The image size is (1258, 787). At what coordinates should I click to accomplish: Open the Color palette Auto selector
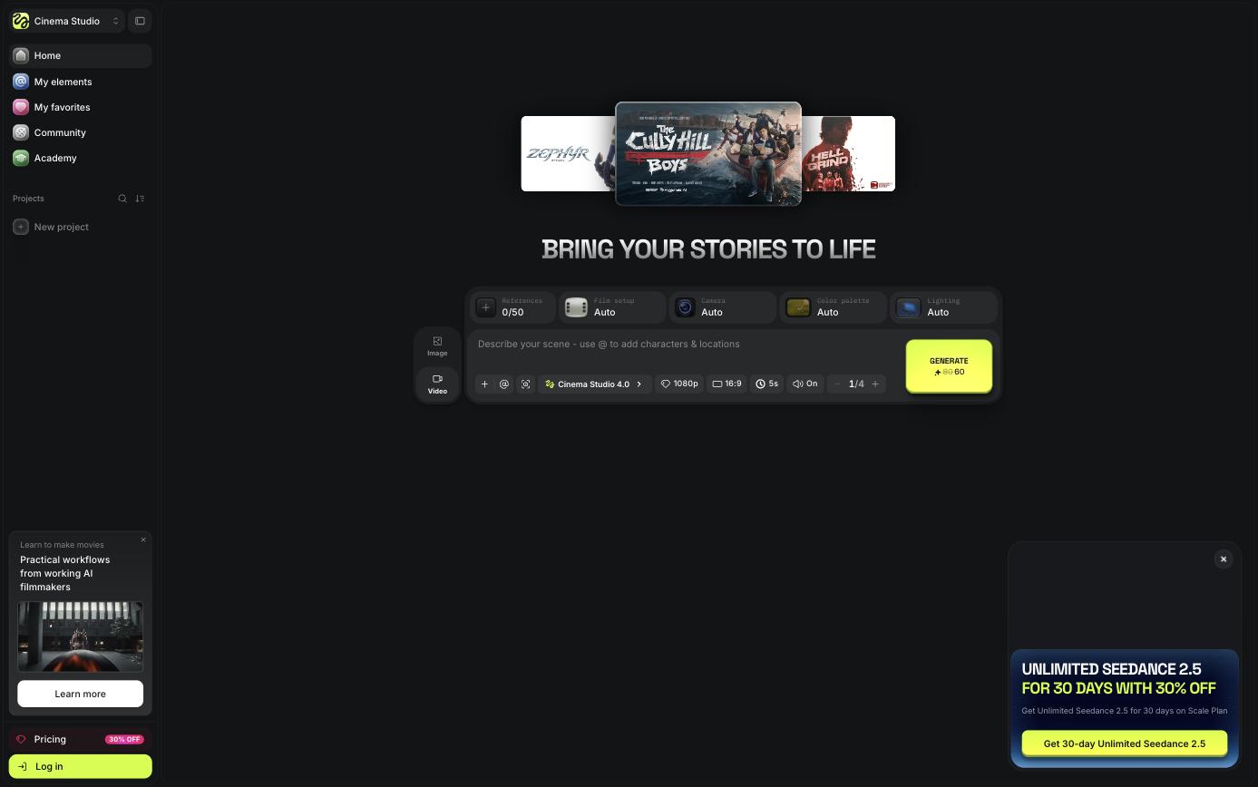(x=833, y=307)
